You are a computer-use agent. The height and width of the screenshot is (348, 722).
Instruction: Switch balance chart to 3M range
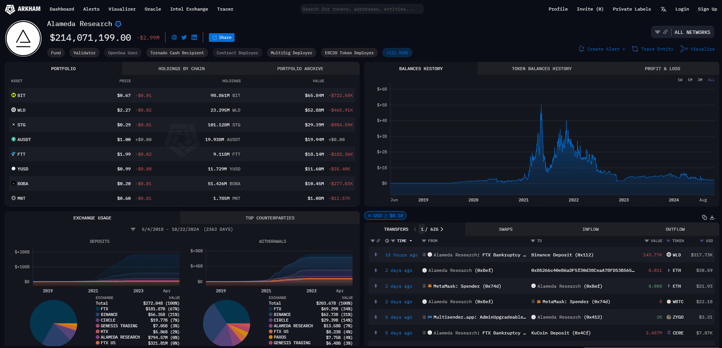(x=700, y=80)
